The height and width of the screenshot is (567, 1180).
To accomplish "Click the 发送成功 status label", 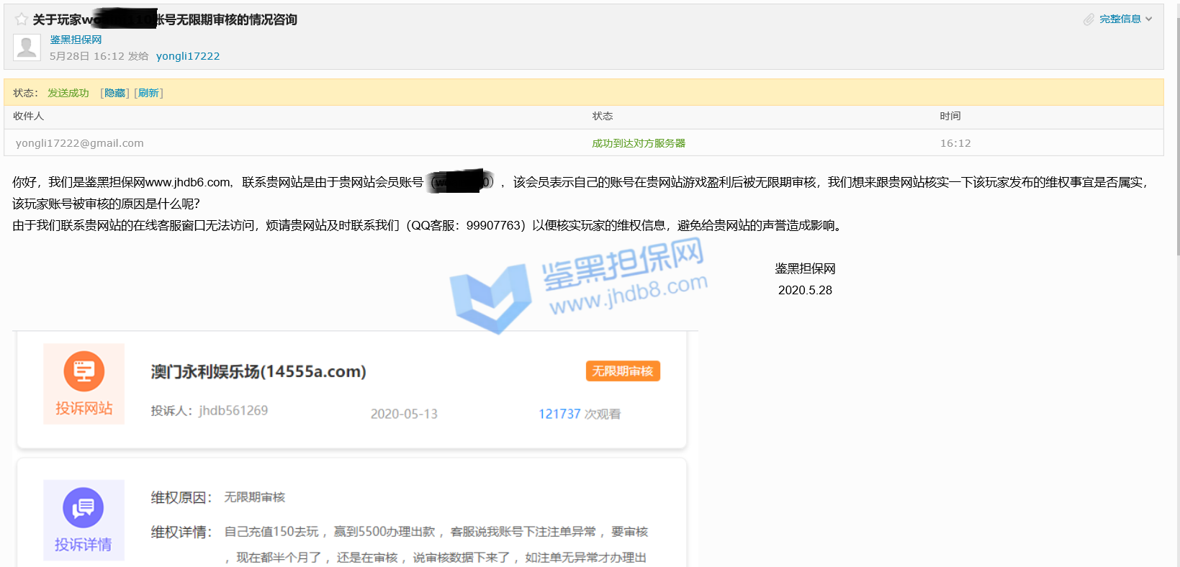I will tap(68, 93).
